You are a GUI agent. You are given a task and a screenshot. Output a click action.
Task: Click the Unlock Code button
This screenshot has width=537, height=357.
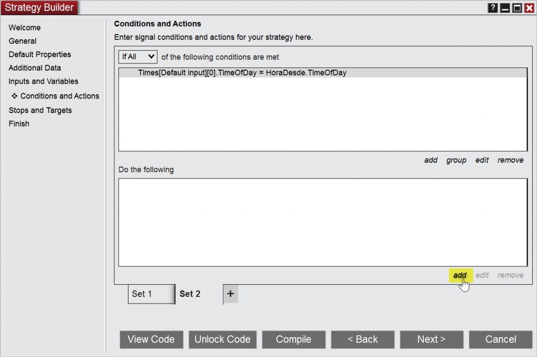click(222, 340)
